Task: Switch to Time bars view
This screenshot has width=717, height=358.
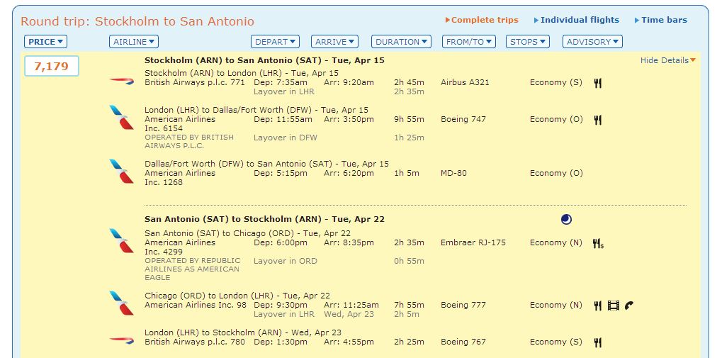Action: click(663, 20)
